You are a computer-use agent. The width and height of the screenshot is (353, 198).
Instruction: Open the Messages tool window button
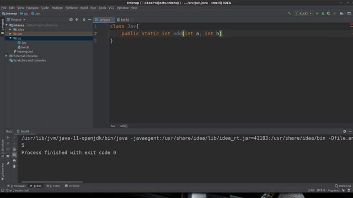pos(17,186)
